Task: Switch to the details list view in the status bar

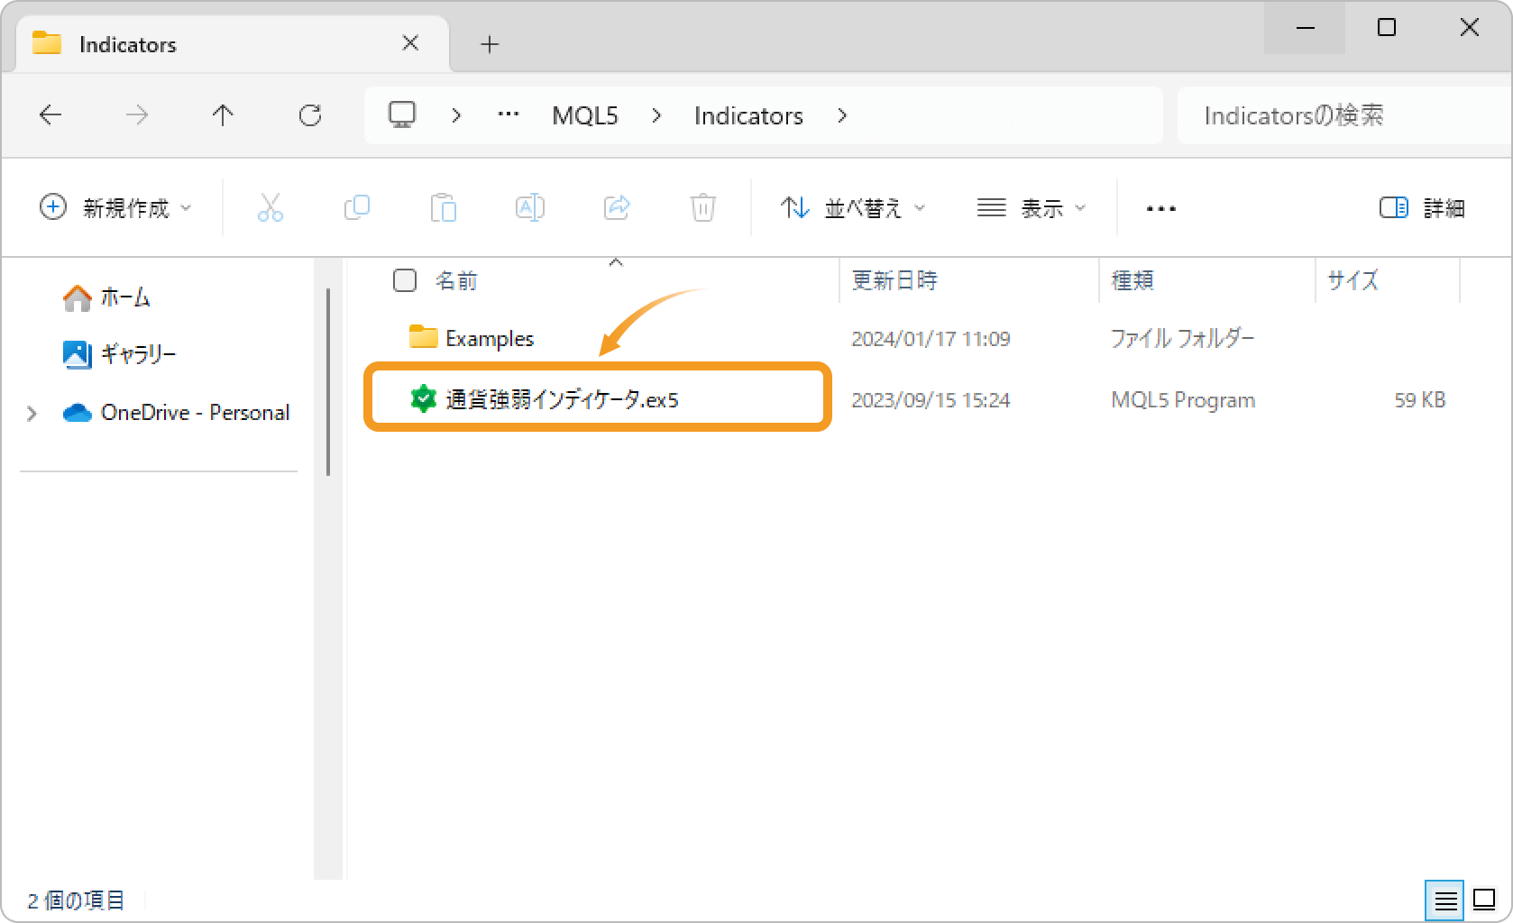Action: [1445, 900]
